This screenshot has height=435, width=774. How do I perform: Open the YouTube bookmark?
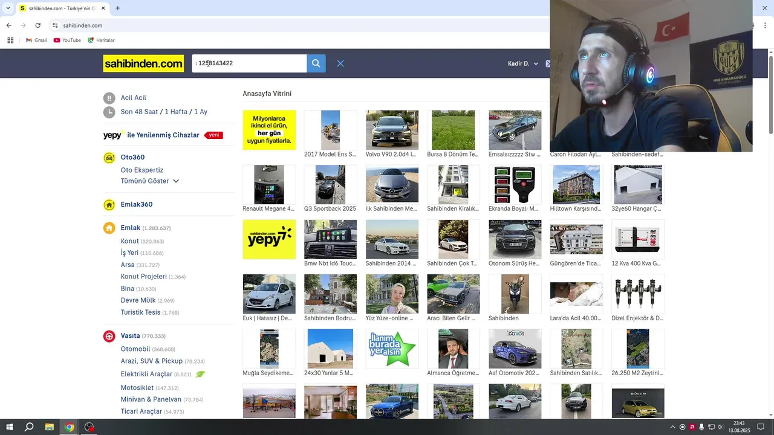click(x=67, y=40)
